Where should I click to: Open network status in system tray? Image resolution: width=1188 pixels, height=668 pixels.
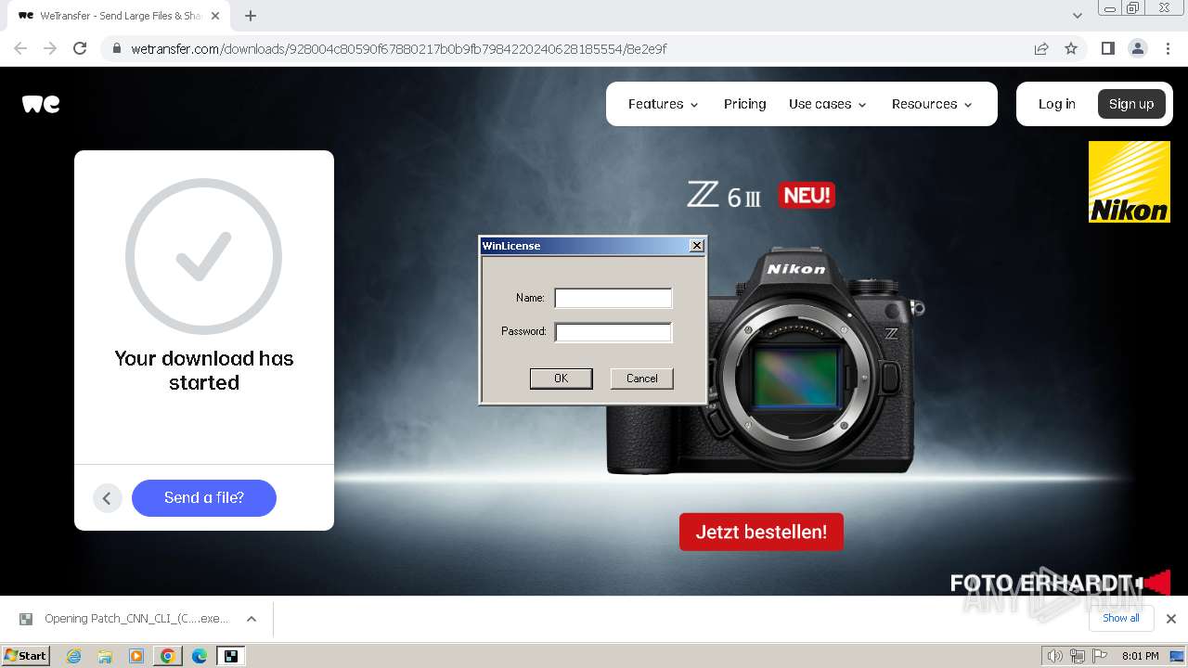1077,656
